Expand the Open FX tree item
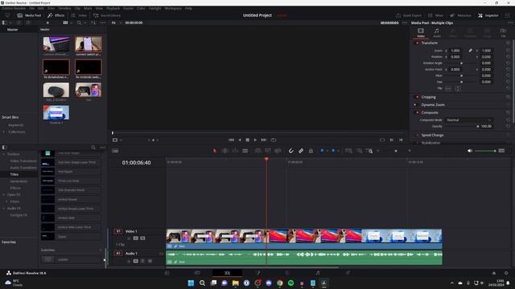Image resolution: width=515 pixels, height=289 pixels. tap(4, 194)
